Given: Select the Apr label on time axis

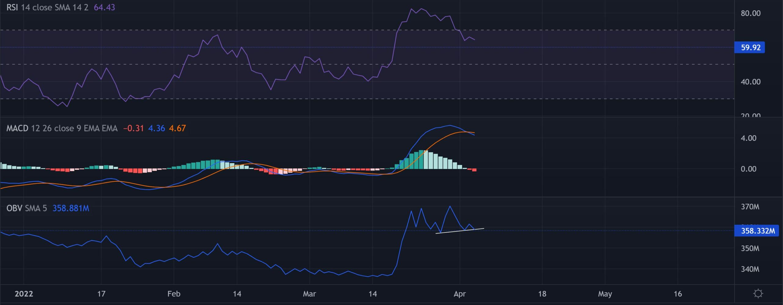Looking at the screenshot, I should point(461,294).
